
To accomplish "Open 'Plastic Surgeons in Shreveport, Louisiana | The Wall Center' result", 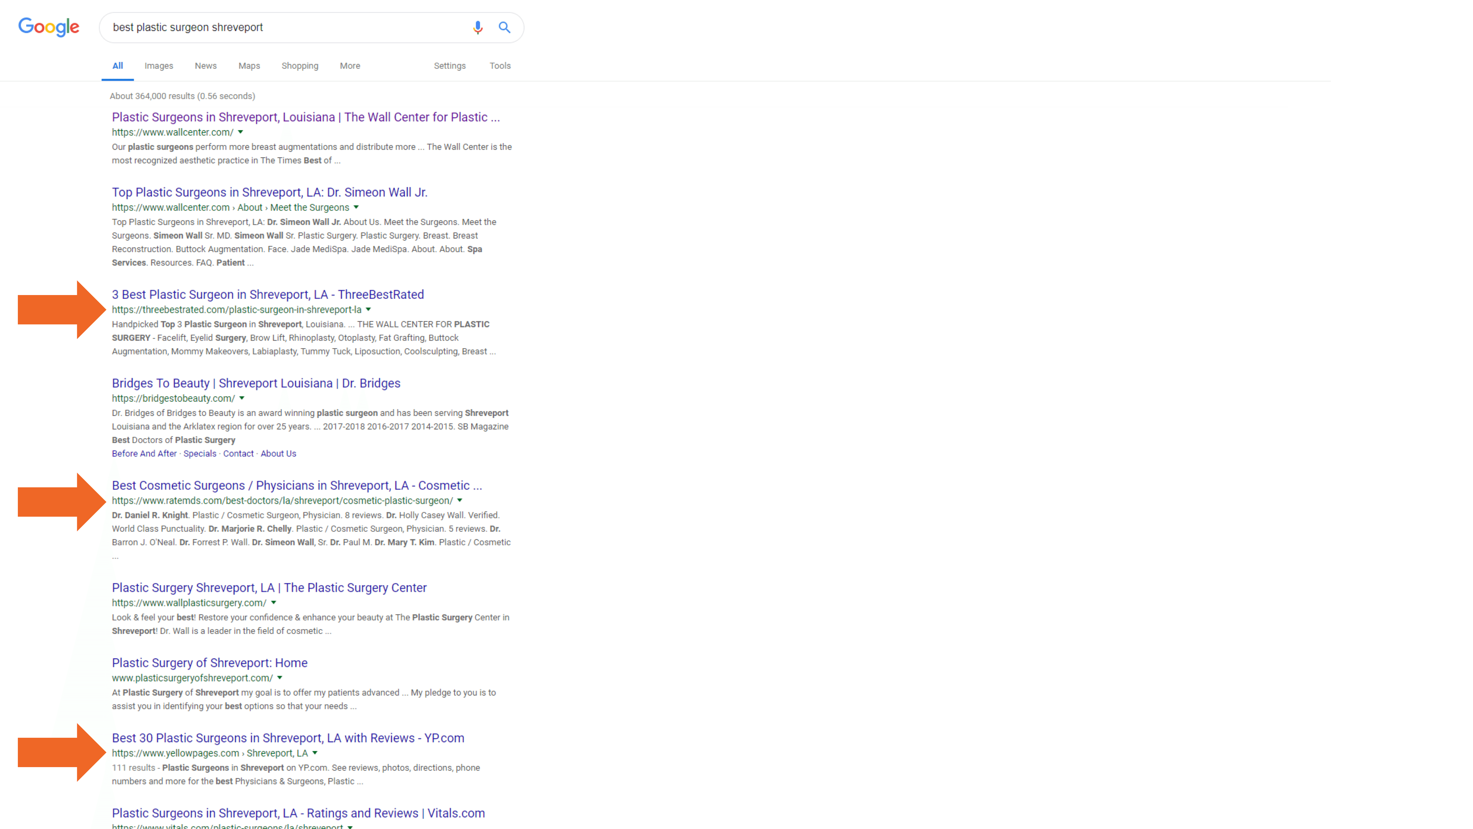I will [x=306, y=117].
